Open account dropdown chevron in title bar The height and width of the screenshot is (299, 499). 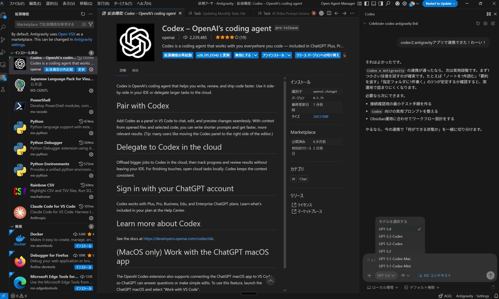(x=418, y=3)
